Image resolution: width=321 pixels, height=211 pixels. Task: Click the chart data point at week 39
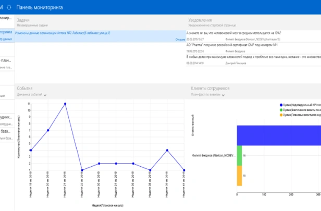167,150
